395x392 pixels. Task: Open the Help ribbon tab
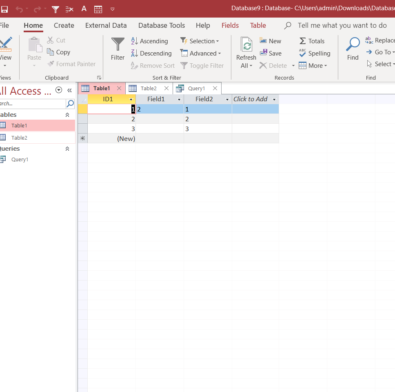203,25
